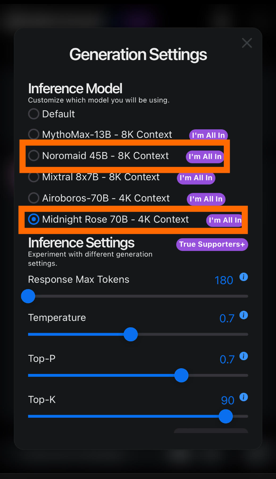This screenshot has width=276, height=479.
Task: Click the Top-K slider handle
Action: pos(226,416)
